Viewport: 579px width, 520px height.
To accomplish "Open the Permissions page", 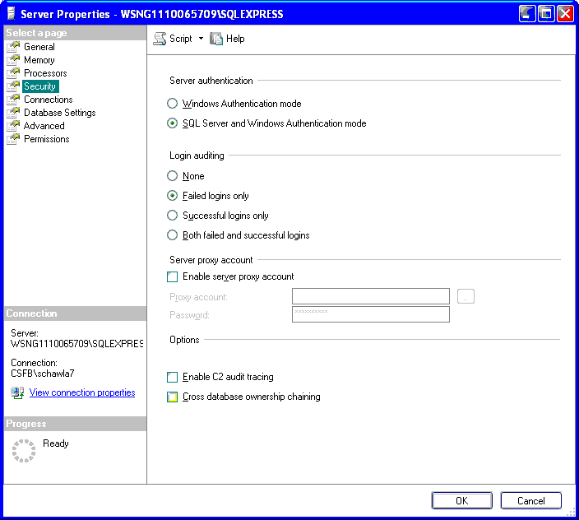I will pyautogui.click(x=47, y=139).
